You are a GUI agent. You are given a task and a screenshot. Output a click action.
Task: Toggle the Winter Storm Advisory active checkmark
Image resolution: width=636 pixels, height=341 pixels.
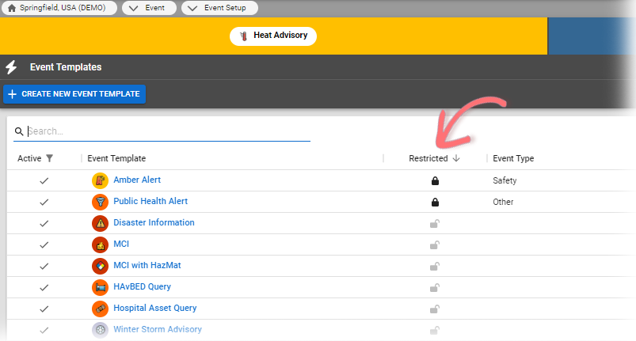point(44,331)
